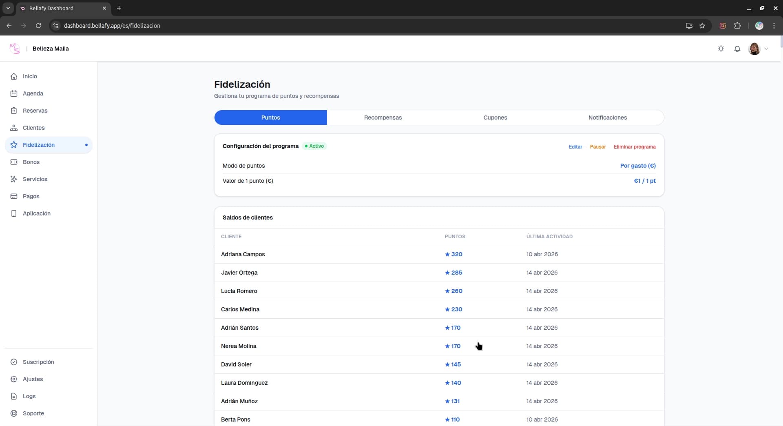Pause the loyalty program with Pausar
783x426 pixels.
coord(597,146)
